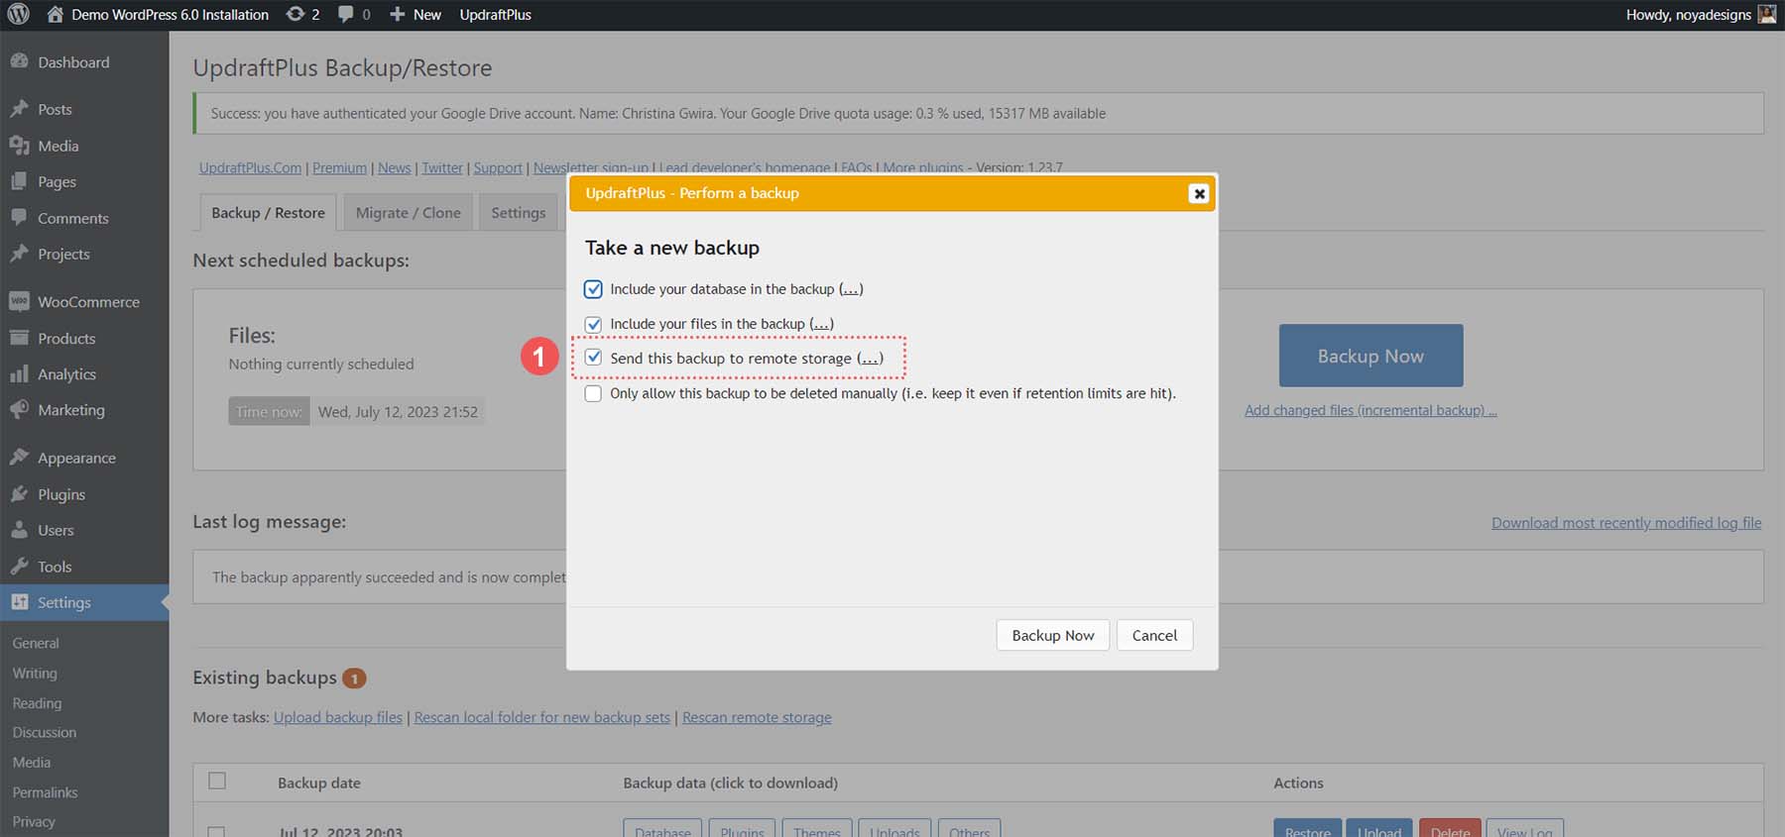
Task: Open Dashboard from the sidebar
Action: 73,61
